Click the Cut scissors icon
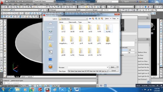 [23, 7]
